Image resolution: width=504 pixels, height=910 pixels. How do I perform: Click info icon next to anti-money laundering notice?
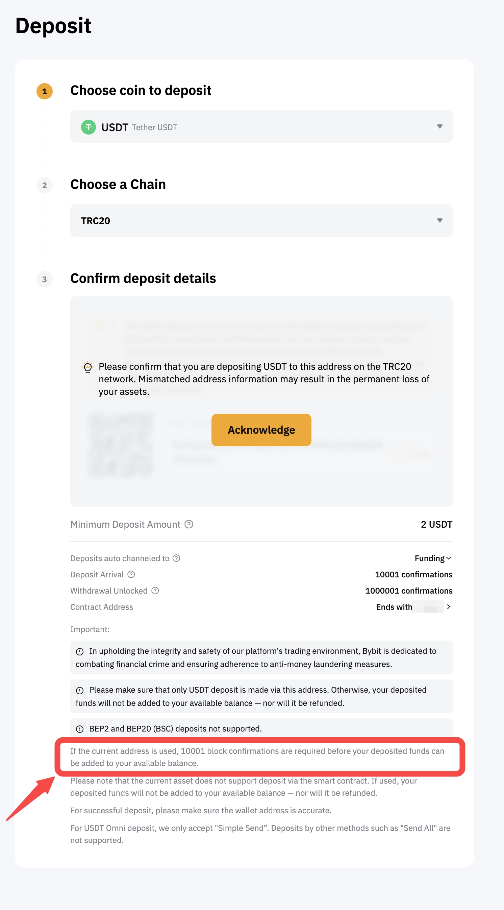click(80, 651)
